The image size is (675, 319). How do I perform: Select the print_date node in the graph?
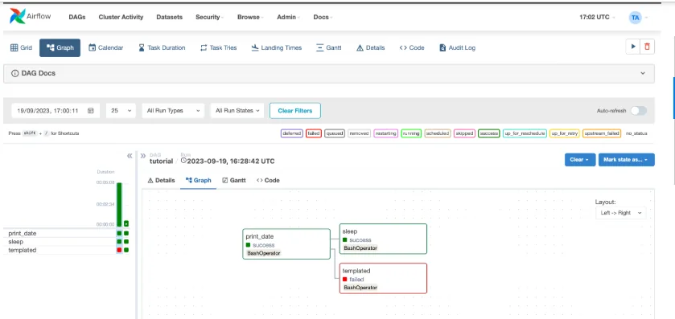tap(286, 243)
